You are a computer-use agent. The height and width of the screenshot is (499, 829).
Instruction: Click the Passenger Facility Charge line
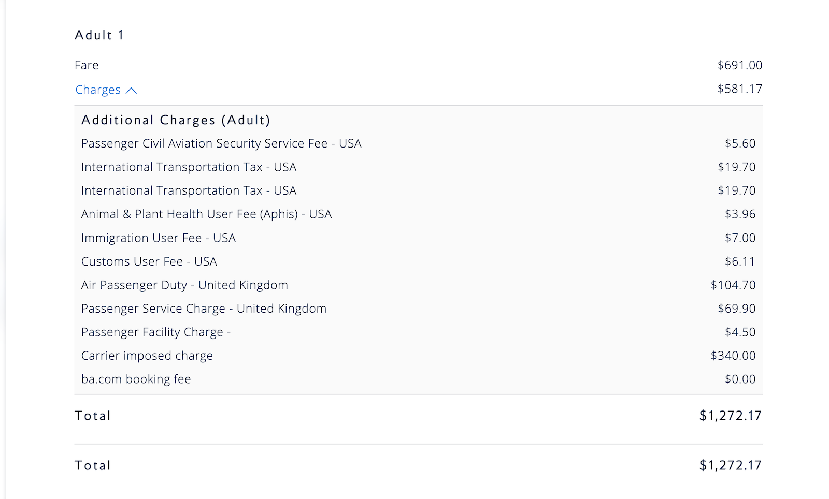155,332
